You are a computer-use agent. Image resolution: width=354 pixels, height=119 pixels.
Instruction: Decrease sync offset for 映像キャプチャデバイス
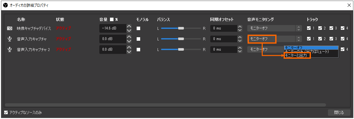click(240, 30)
